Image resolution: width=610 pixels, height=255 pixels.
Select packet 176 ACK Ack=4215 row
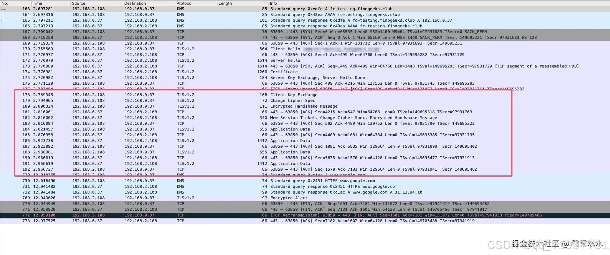click(x=305, y=83)
